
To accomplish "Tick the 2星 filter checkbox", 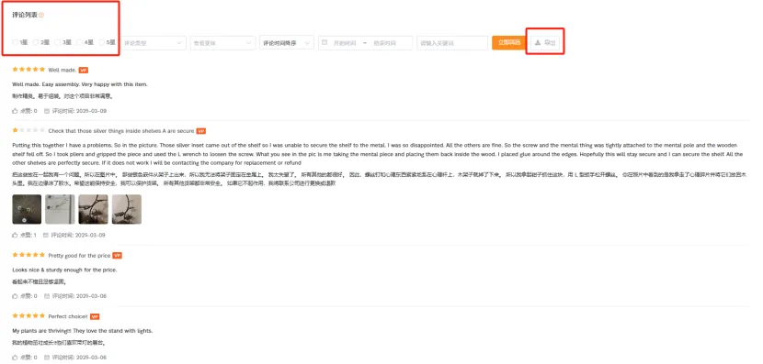I will tap(36, 43).
